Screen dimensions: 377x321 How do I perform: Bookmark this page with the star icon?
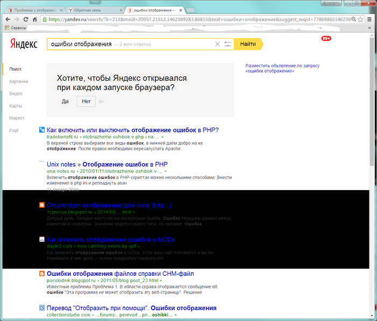point(360,19)
